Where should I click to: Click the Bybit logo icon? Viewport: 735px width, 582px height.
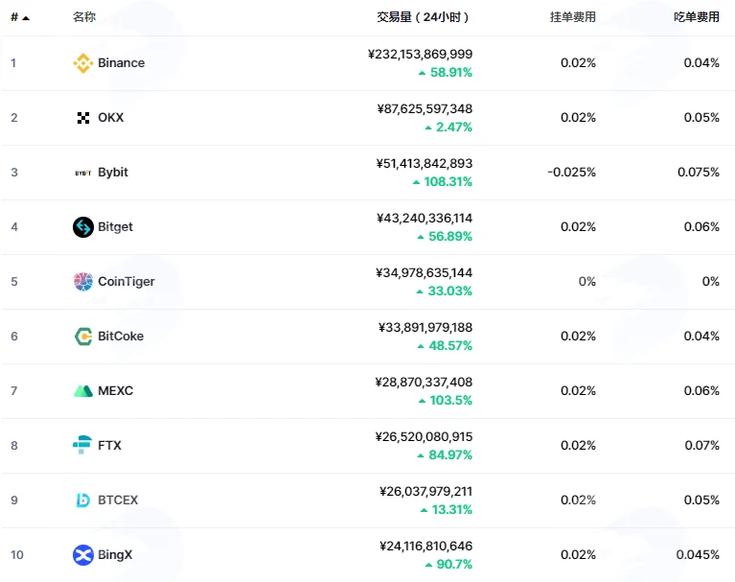coord(83,173)
